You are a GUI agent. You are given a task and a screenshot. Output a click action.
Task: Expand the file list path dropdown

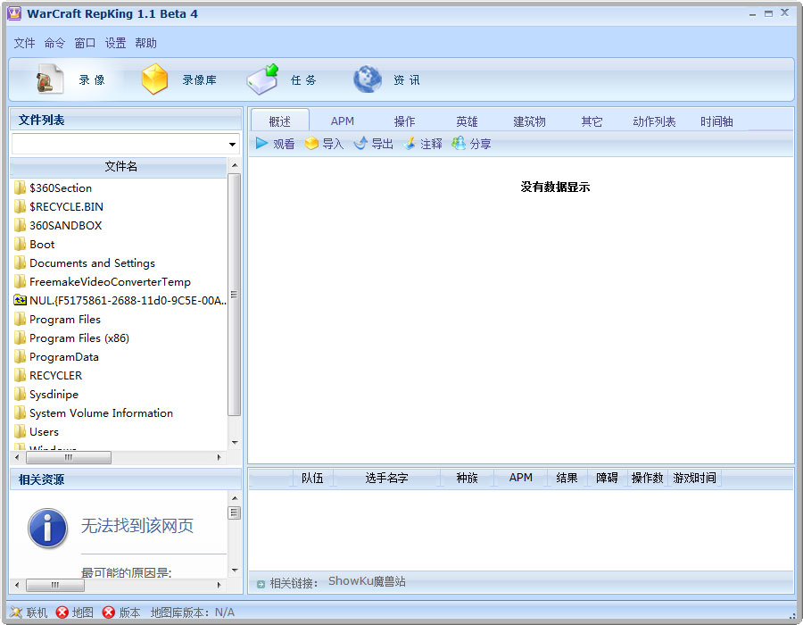coord(232,145)
